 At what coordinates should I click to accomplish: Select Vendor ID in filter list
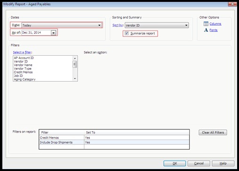[21, 61]
